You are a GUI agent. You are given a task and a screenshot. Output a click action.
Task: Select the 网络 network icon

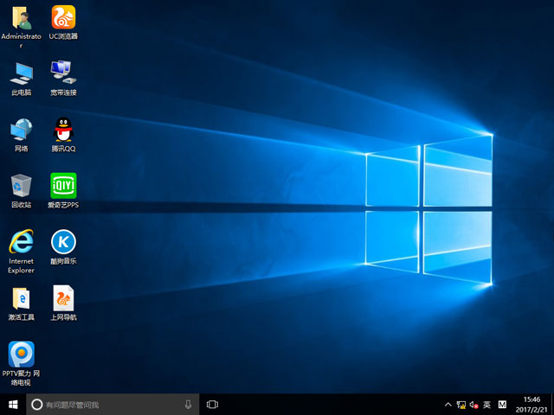pos(22,130)
